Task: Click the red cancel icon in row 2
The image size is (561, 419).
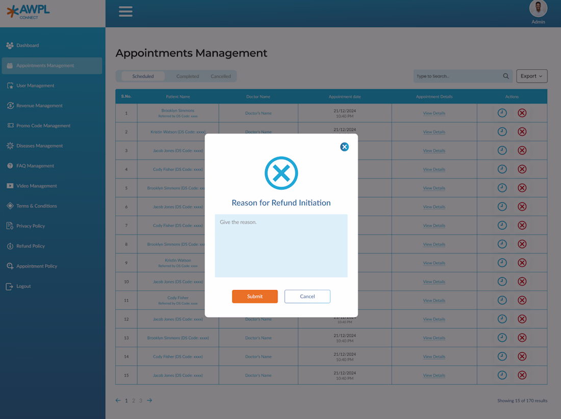Action: (x=522, y=132)
